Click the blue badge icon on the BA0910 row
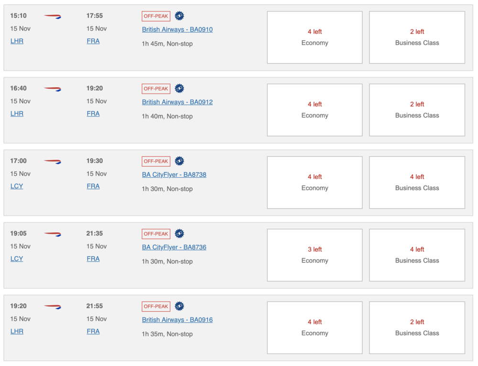This screenshot has width=478, height=366. [179, 16]
